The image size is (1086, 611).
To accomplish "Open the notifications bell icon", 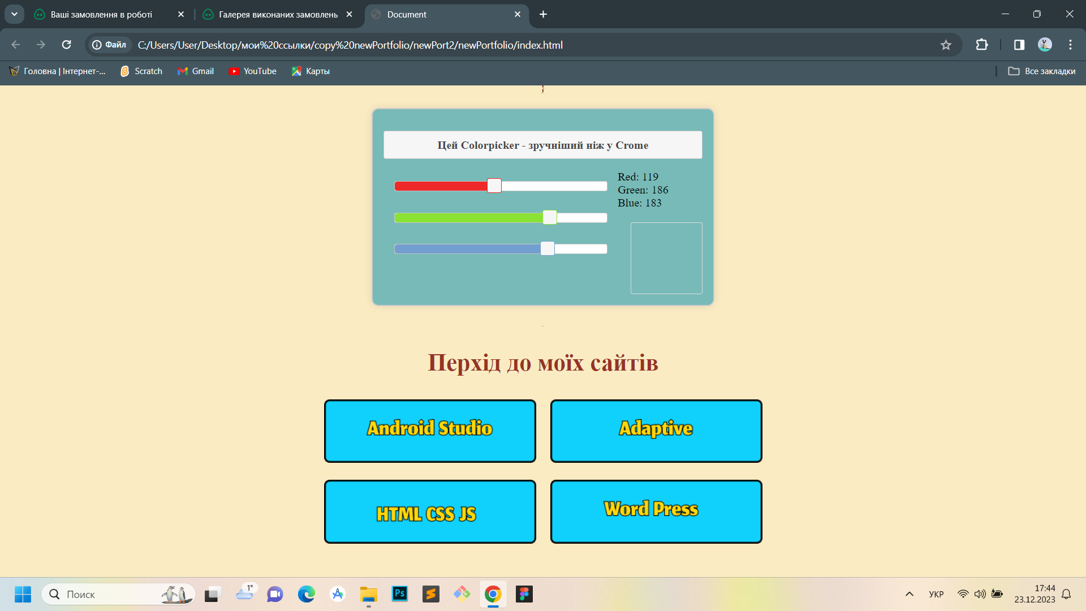I will coord(1066,594).
